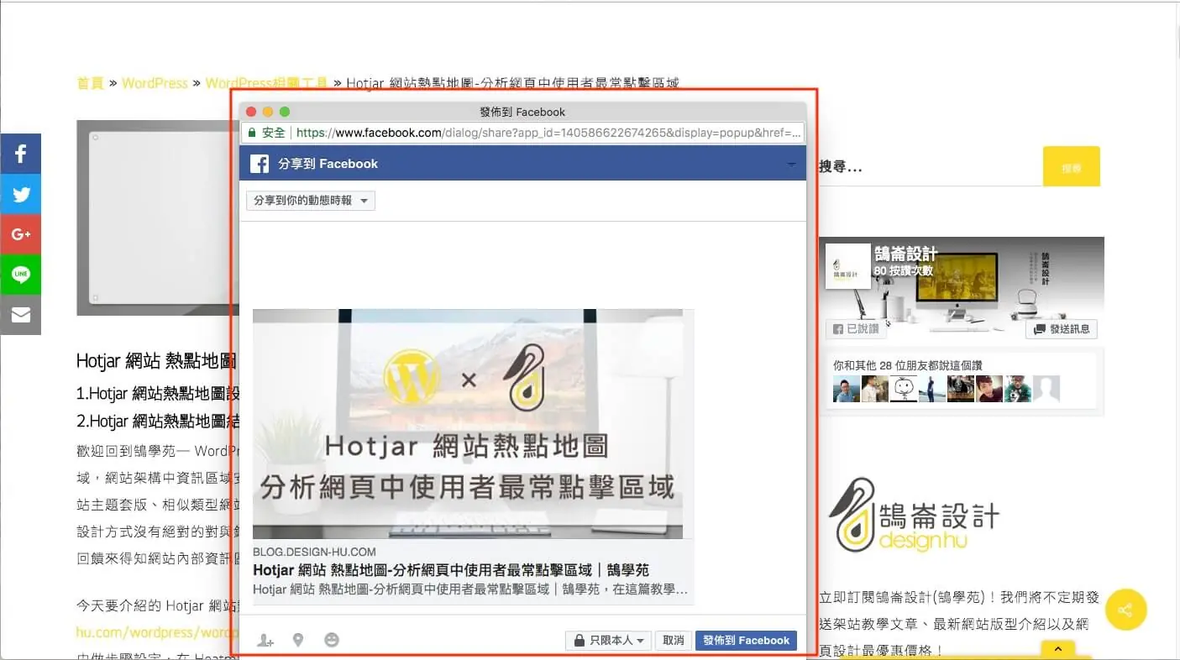Screen dimensions: 1180x660
Task: Click the 分享到 Facebook header title text
Action: pos(328,164)
